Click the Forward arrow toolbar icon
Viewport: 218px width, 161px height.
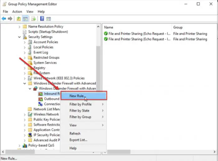[10, 18]
